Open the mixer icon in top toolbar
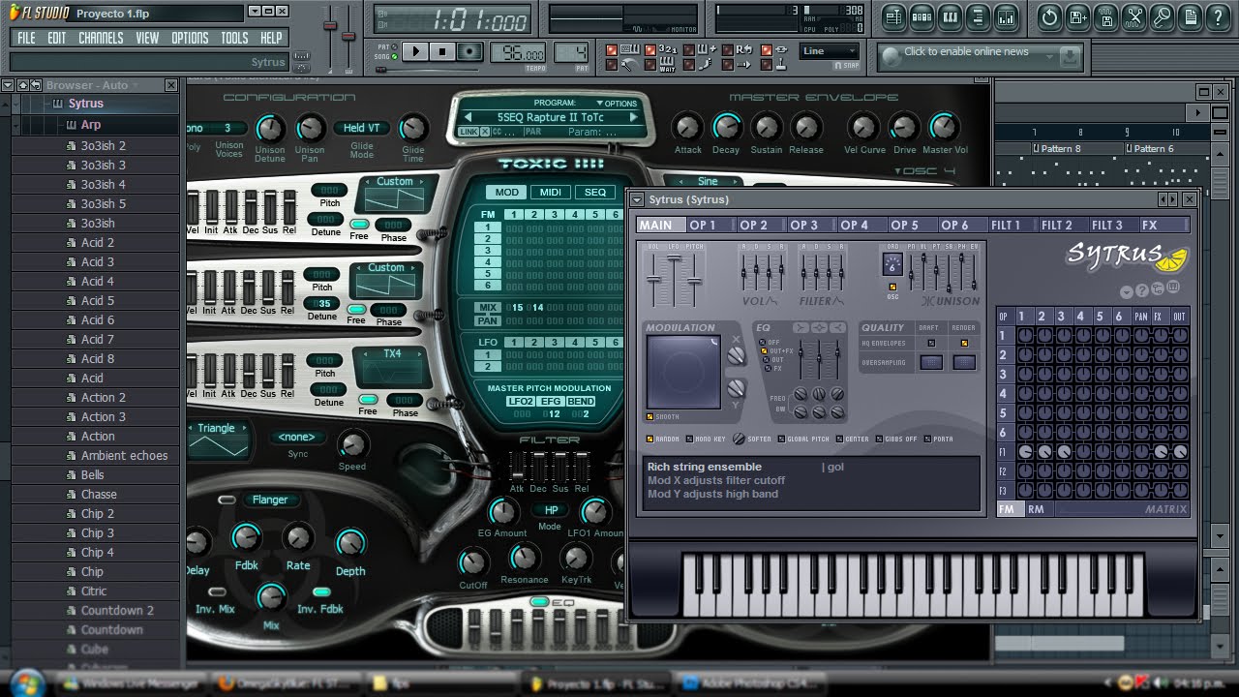Image resolution: width=1239 pixels, height=697 pixels. [x=1006, y=17]
